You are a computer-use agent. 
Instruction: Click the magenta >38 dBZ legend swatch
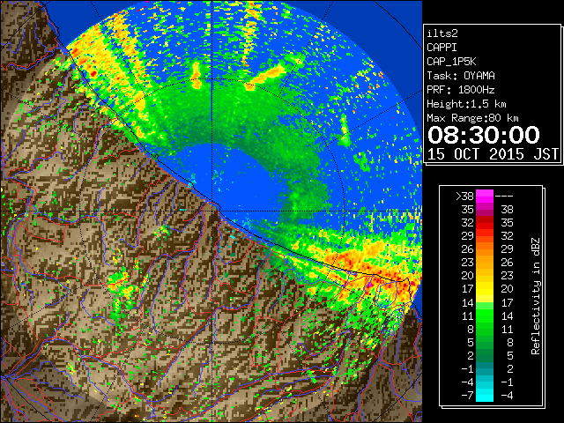tap(485, 196)
